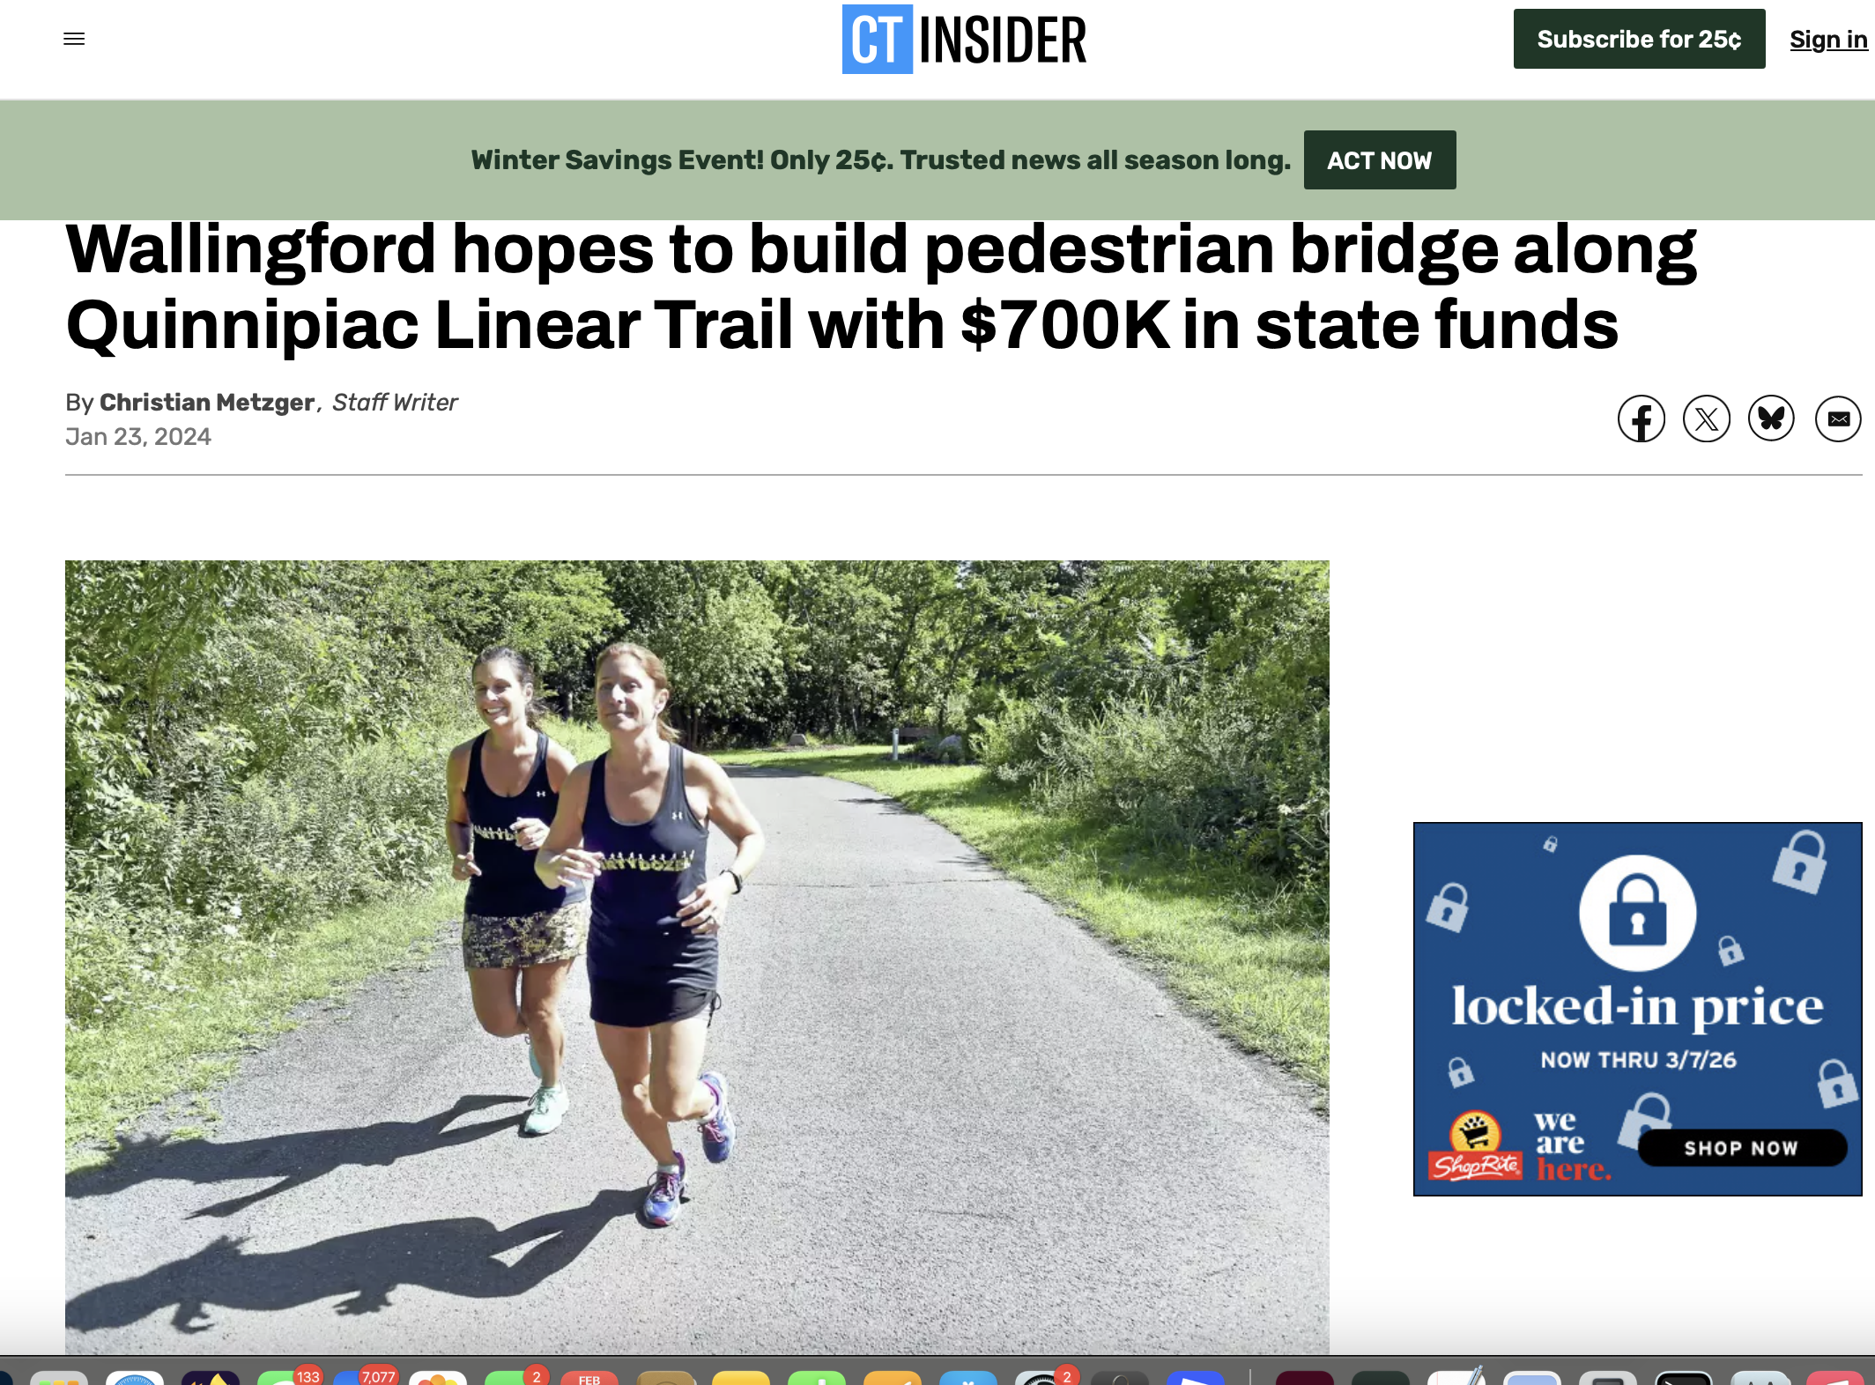This screenshot has height=1385, width=1875.
Task: Click Winter Savings Event banner text
Action: coord(881,160)
